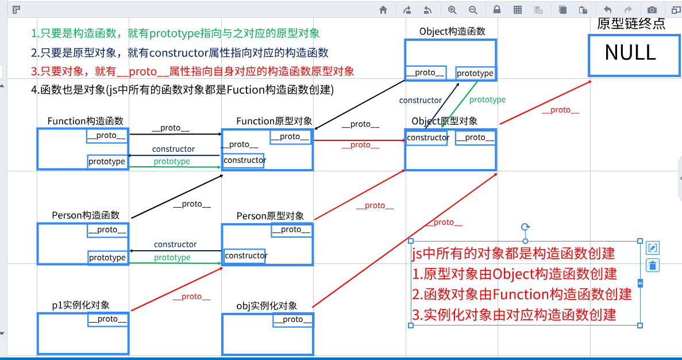Screen dimensions: 682x360
Task: Select constructor box in Object原型对象
Action: coord(428,138)
